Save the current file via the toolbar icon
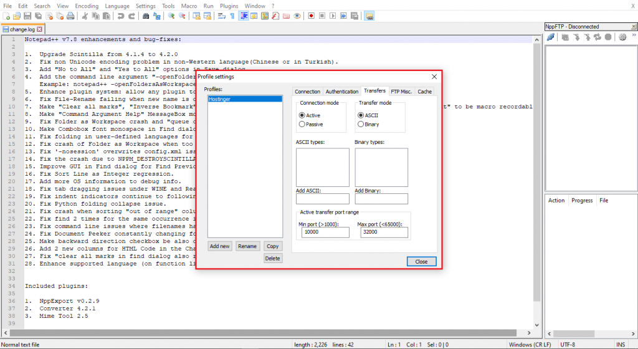 pyautogui.click(x=27, y=16)
